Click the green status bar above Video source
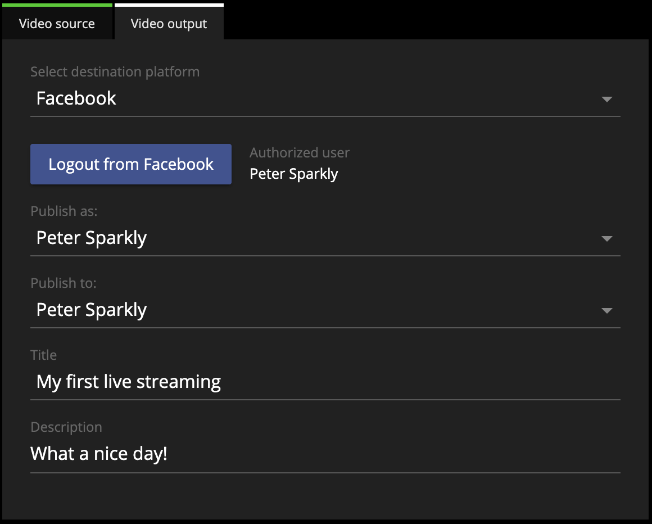This screenshot has height=524, width=652. click(x=57, y=4)
